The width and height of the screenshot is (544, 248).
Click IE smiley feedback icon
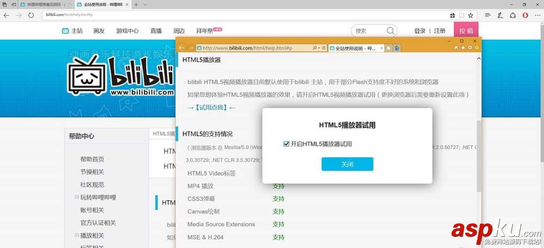coord(477,48)
